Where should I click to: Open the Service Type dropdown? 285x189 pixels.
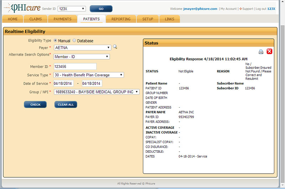coord(88,75)
